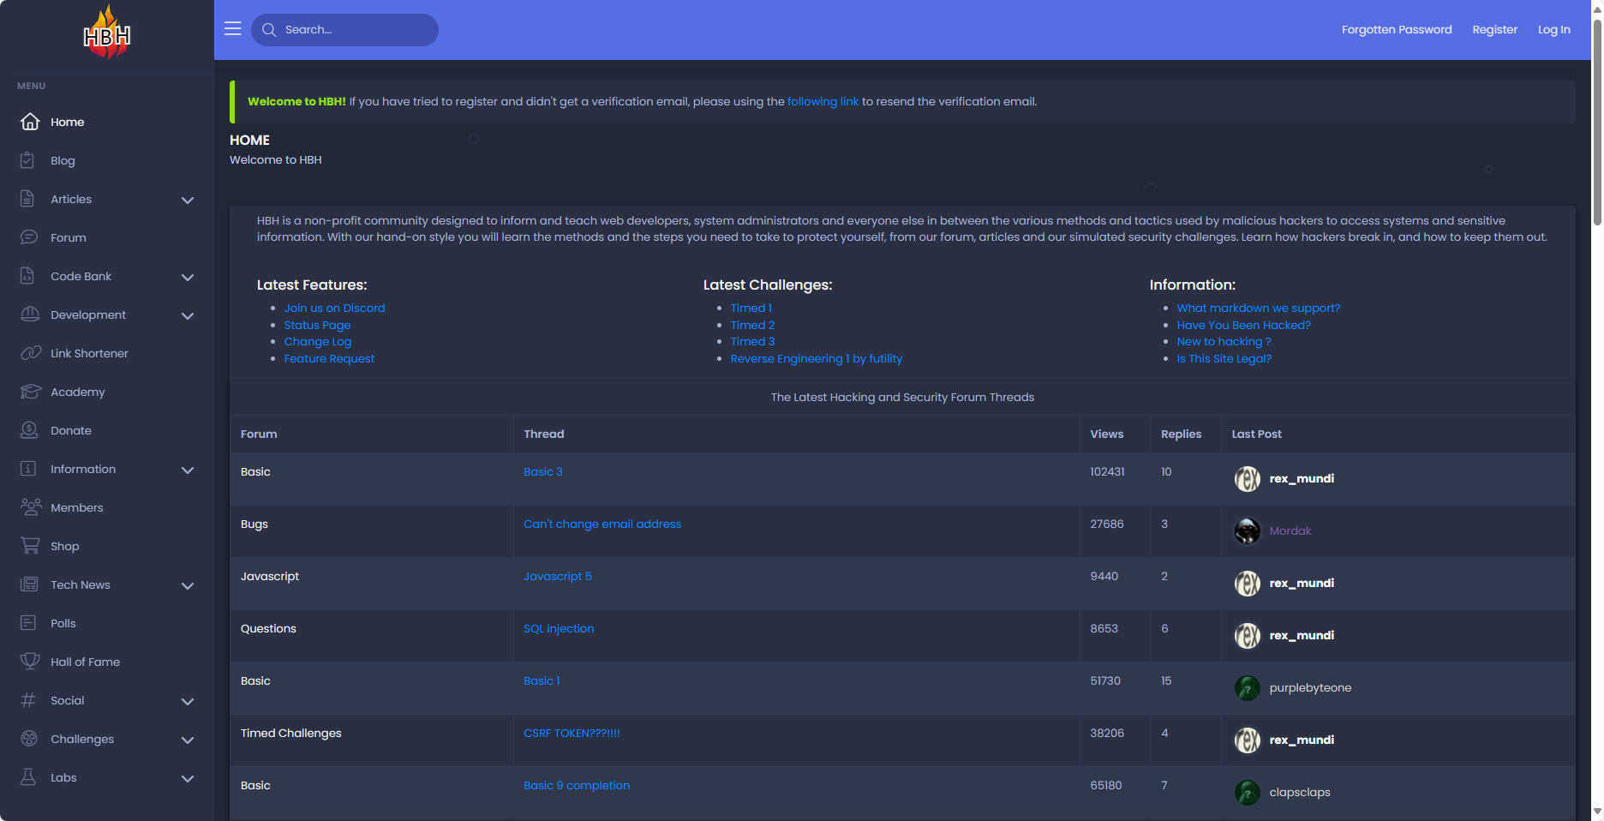Open Reverse Engineering 1 by futility link
Image resolution: width=1604 pixels, height=821 pixels.
click(816, 358)
